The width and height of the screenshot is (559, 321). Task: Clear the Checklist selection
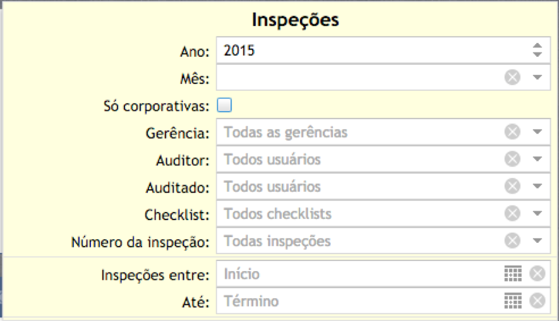pyautogui.click(x=512, y=213)
